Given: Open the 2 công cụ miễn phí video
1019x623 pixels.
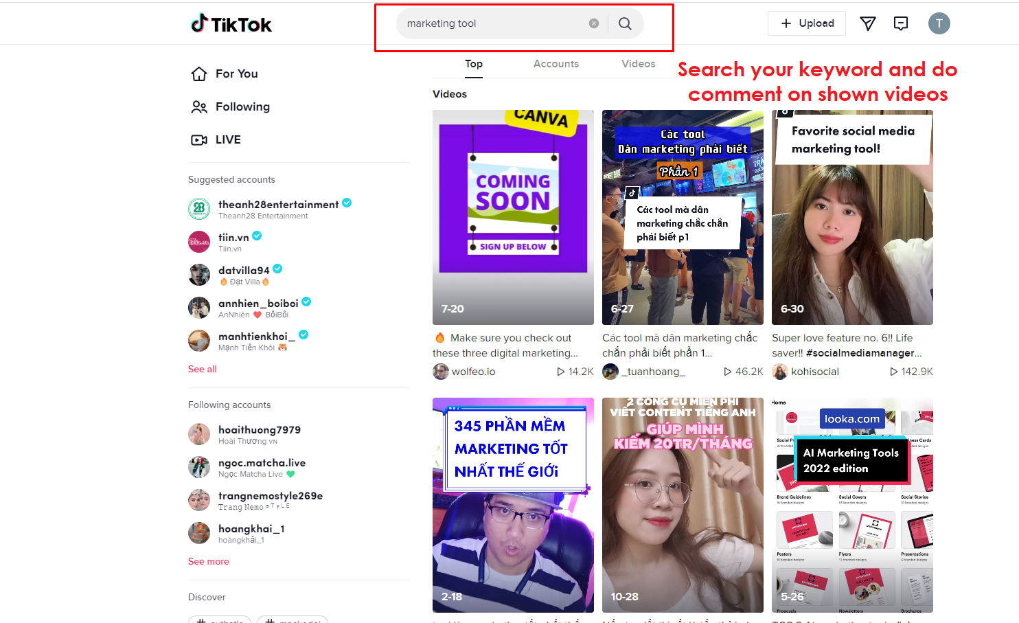Looking at the screenshot, I should 683,505.
